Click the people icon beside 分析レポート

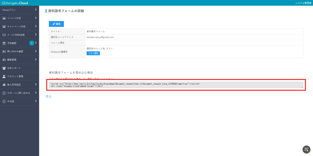coord(4,68)
